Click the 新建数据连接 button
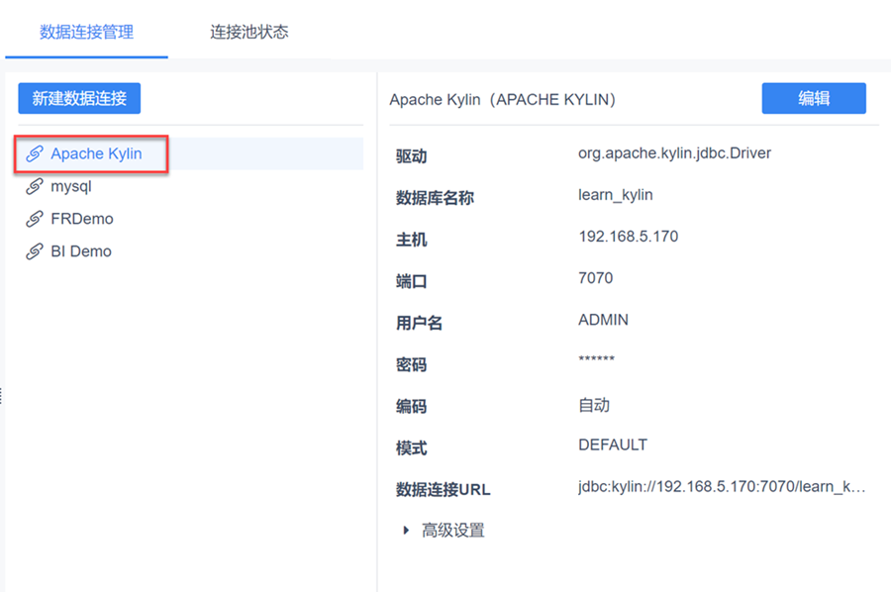Screen dimensions: 891x592 coord(79,98)
